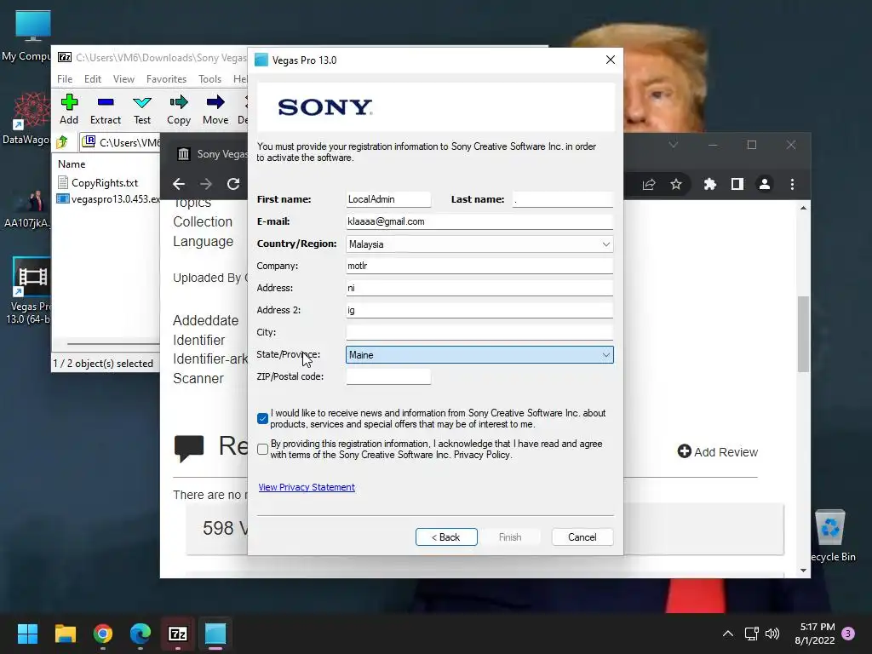
Task: Uncheck the receive news and information checkbox
Action: tap(262, 418)
